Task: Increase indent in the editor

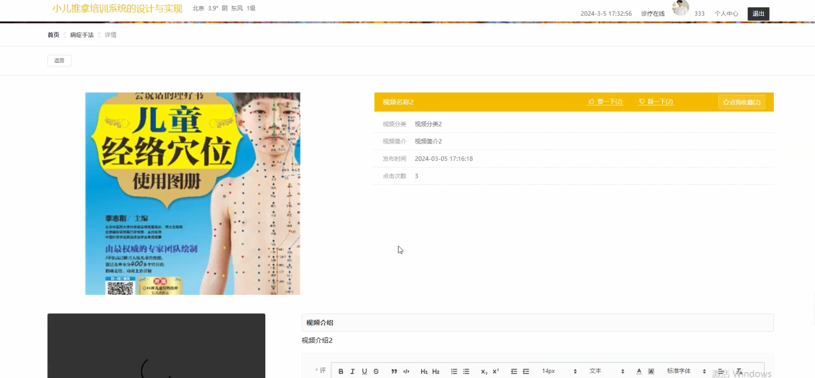Action: coord(526,371)
